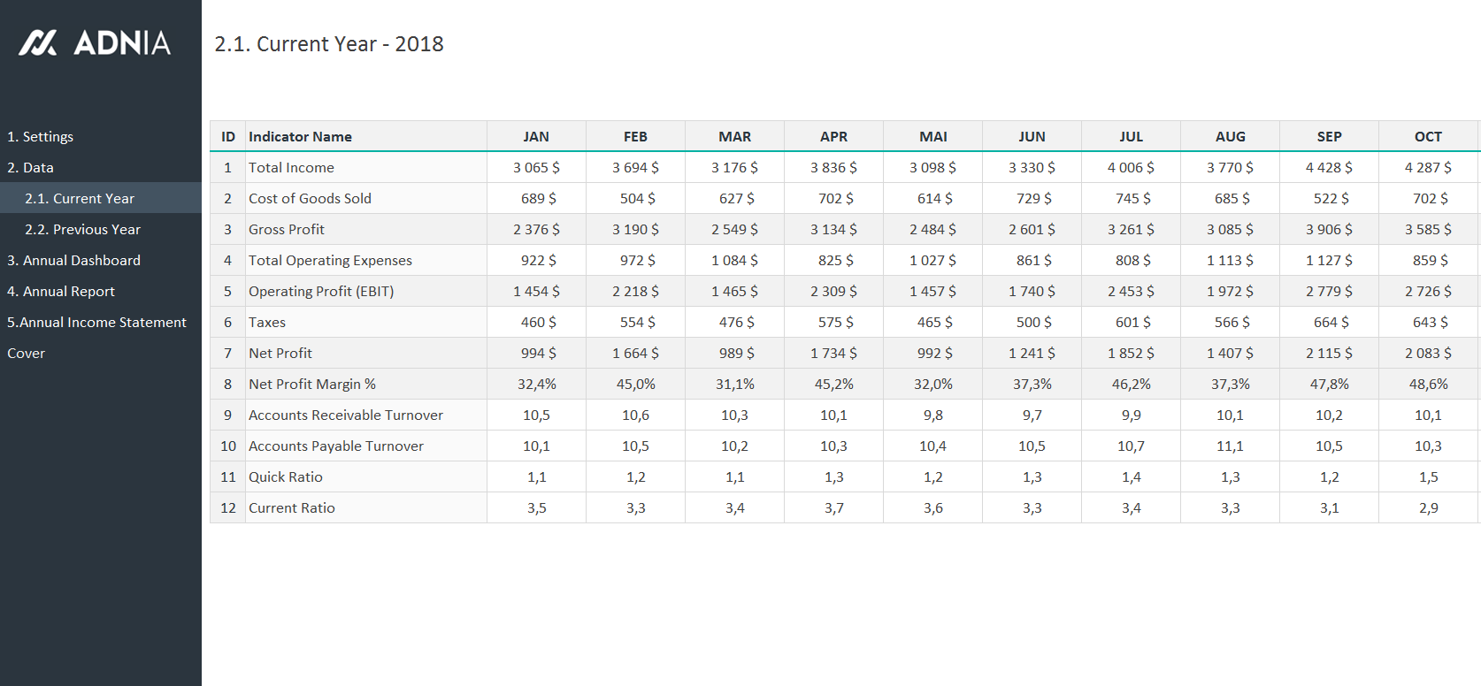Viewport: 1481px width, 686px height.
Task: Click the Gross Profit indicator cell
Action: pos(287,229)
